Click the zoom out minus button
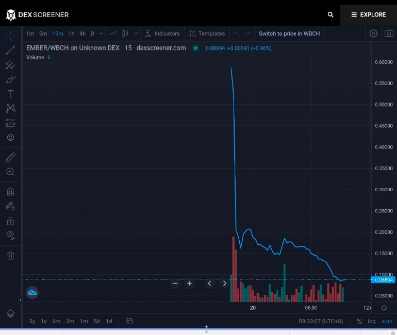This screenshot has height=335, width=397. pyautogui.click(x=175, y=283)
